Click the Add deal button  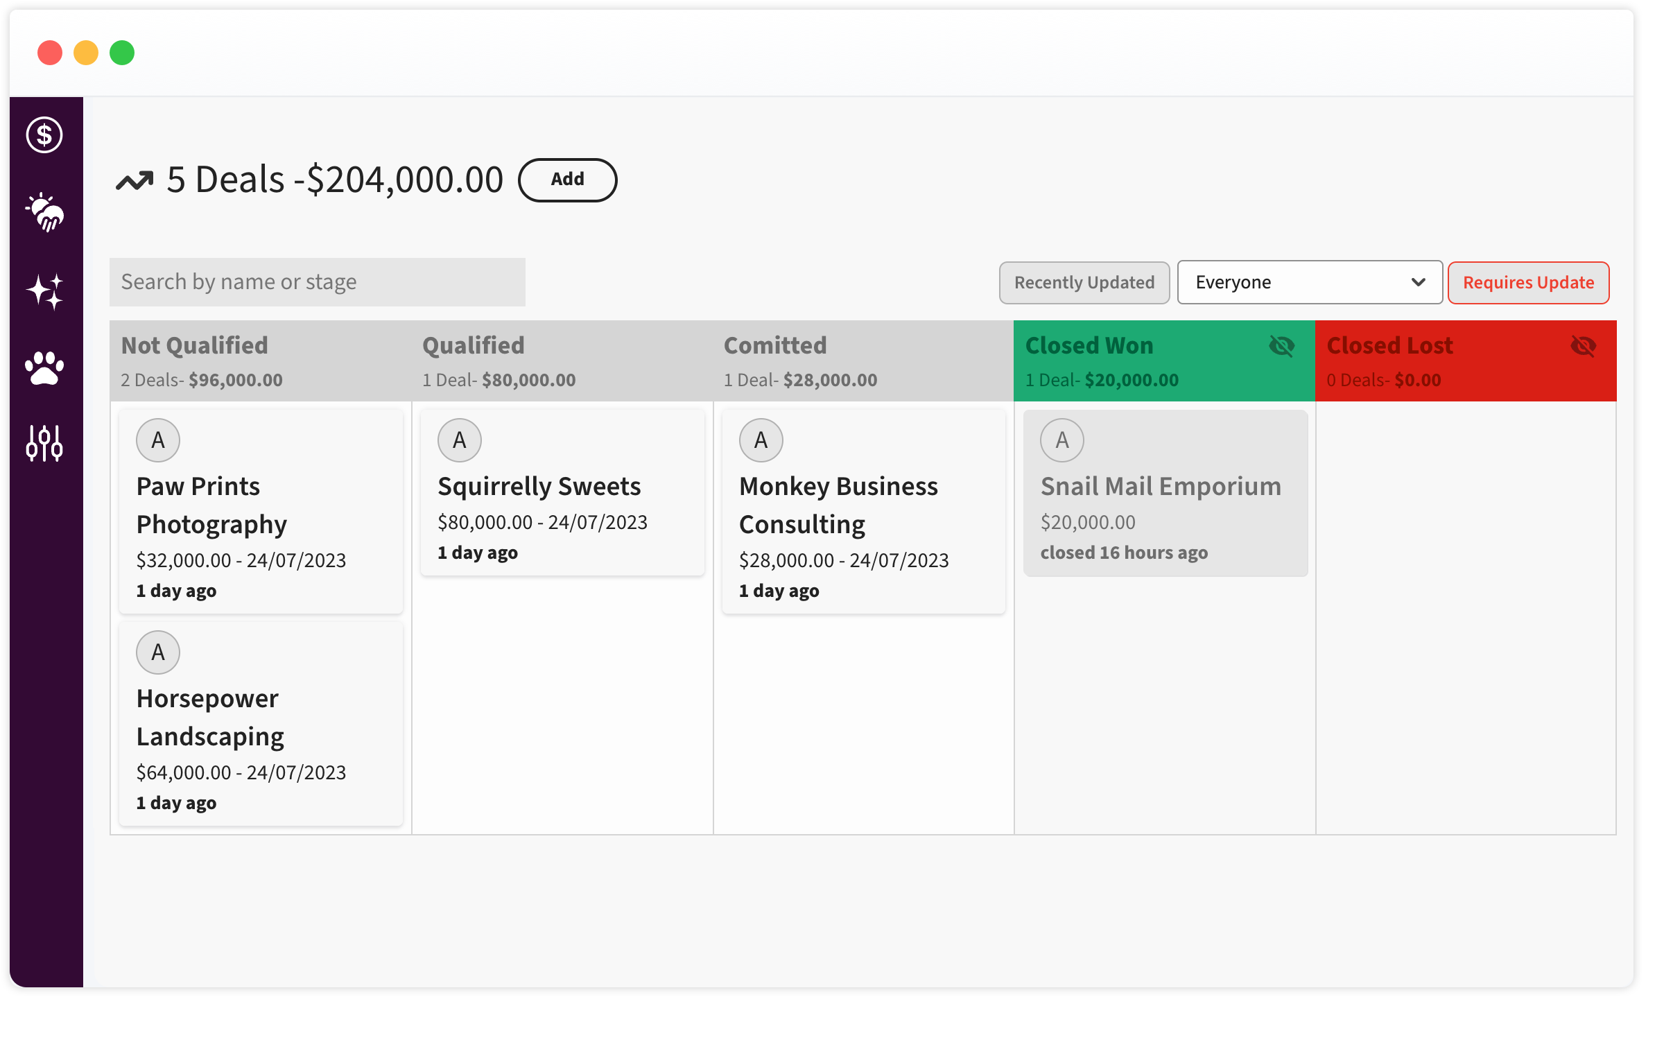click(567, 180)
